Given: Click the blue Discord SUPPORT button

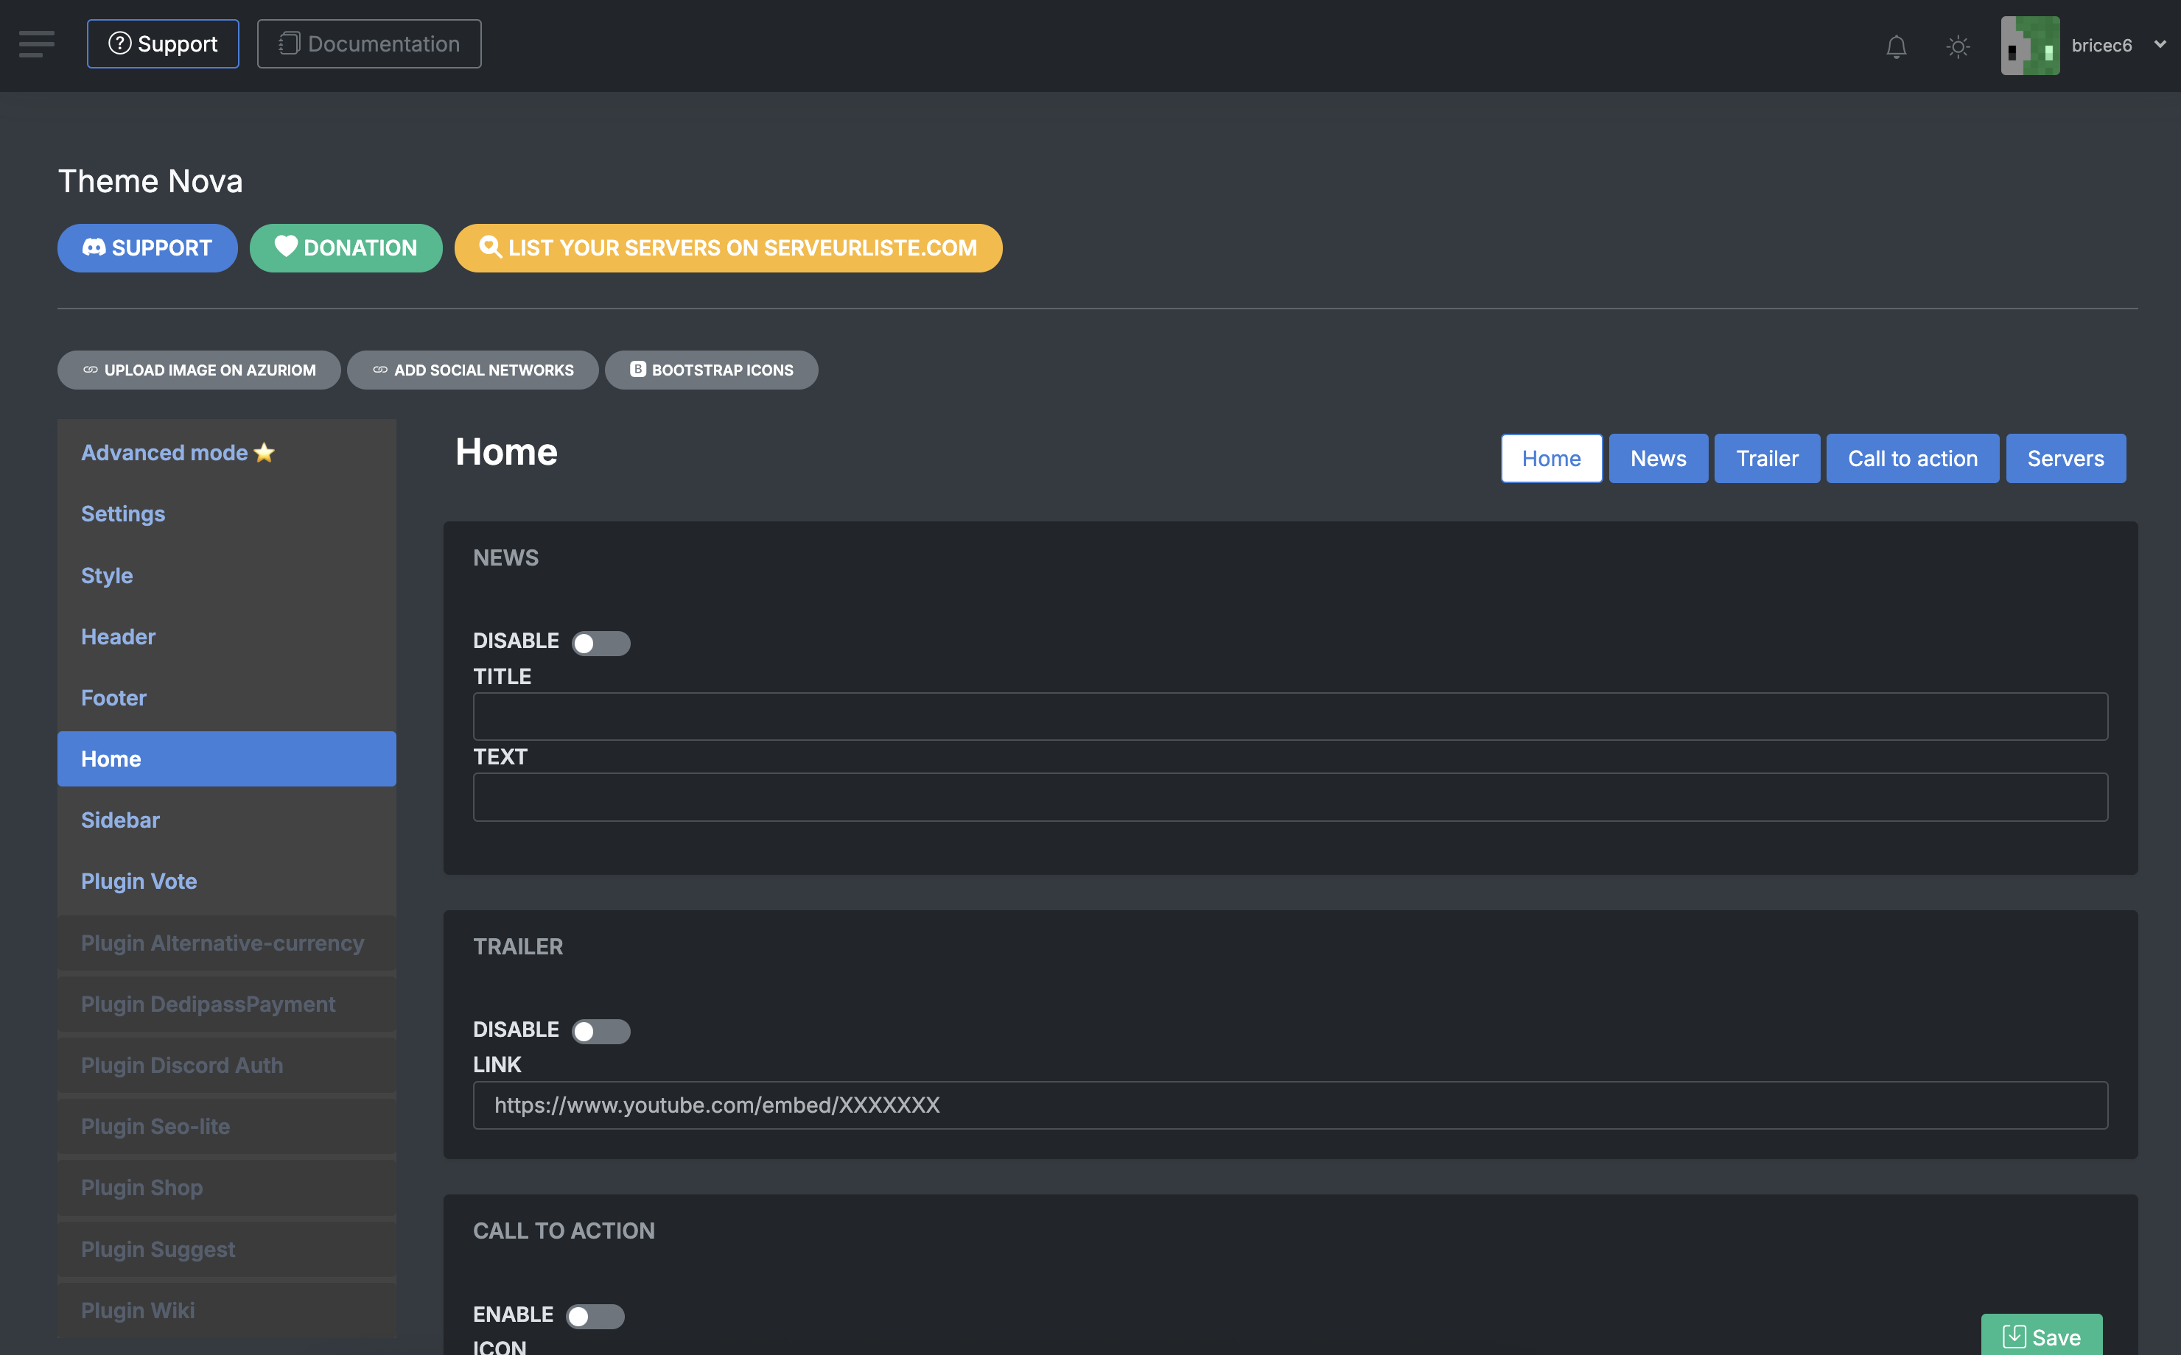Looking at the screenshot, I should 147,248.
